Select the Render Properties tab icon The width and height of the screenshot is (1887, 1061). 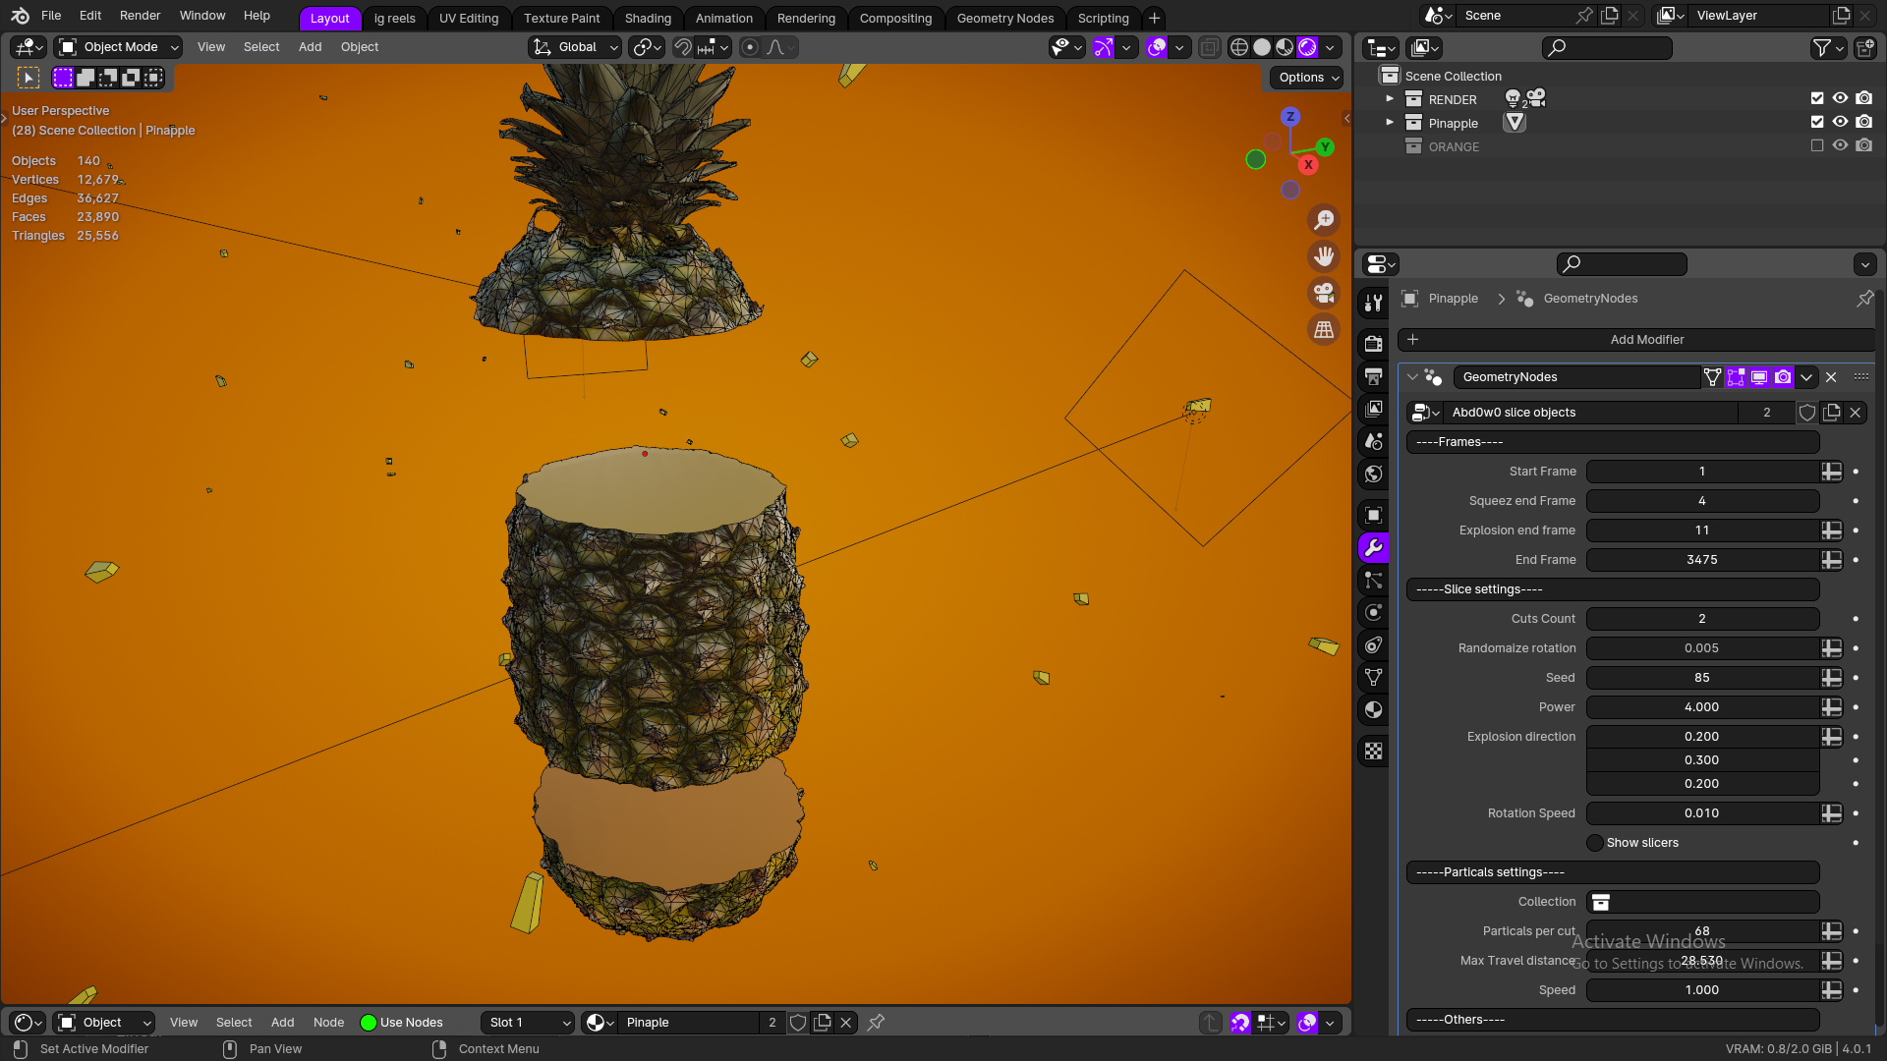tap(1372, 342)
